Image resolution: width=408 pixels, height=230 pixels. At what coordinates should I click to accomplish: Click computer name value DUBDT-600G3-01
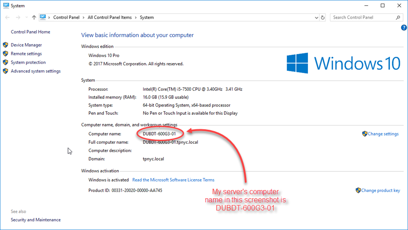click(x=159, y=134)
